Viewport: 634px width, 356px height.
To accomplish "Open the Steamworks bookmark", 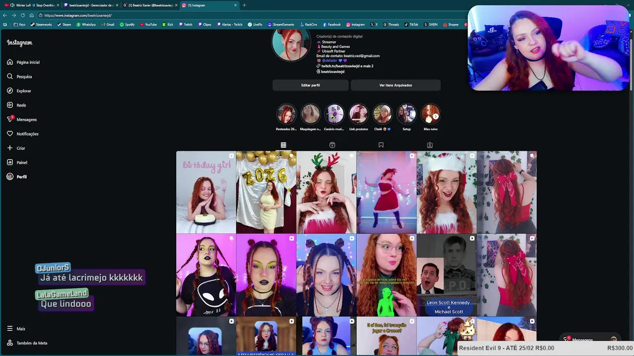I will (41, 24).
